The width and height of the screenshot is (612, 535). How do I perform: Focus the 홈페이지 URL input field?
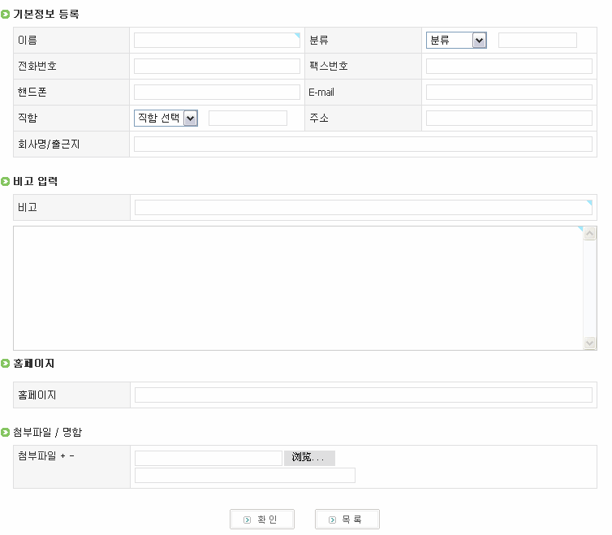[363, 395]
